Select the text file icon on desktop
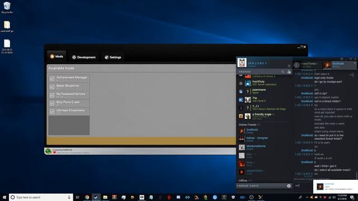The height and width of the screenshot is (201, 358). pyautogui.click(x=7, y=46)
